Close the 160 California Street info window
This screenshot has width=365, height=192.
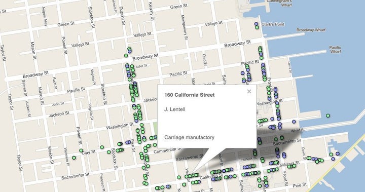point(249,92)
